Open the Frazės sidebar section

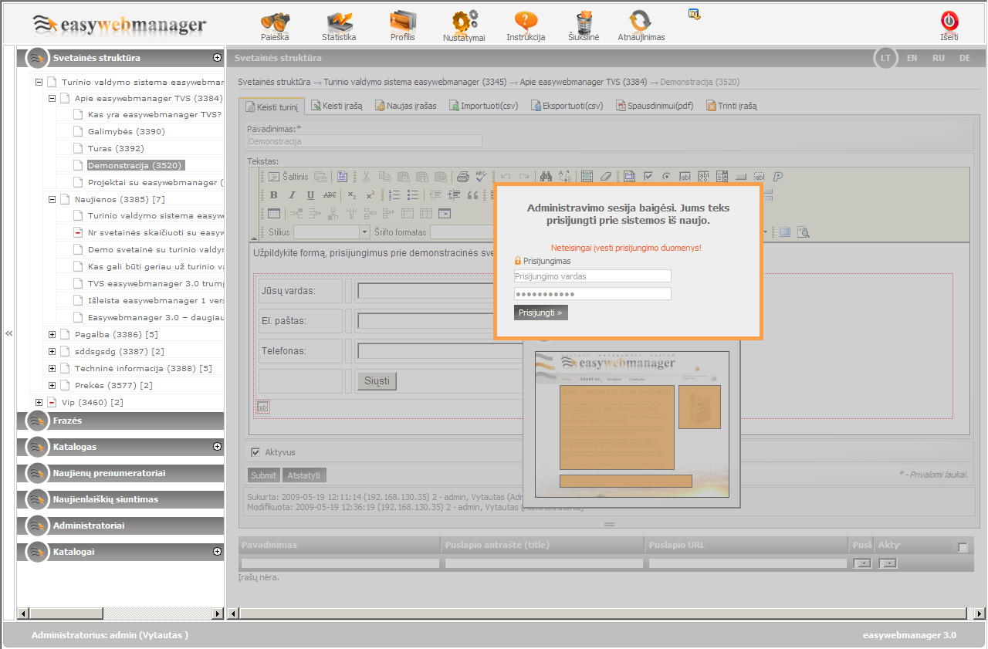point(120,421)
